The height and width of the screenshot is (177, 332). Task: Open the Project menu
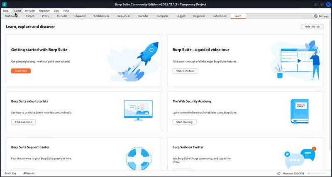point(17,11)
